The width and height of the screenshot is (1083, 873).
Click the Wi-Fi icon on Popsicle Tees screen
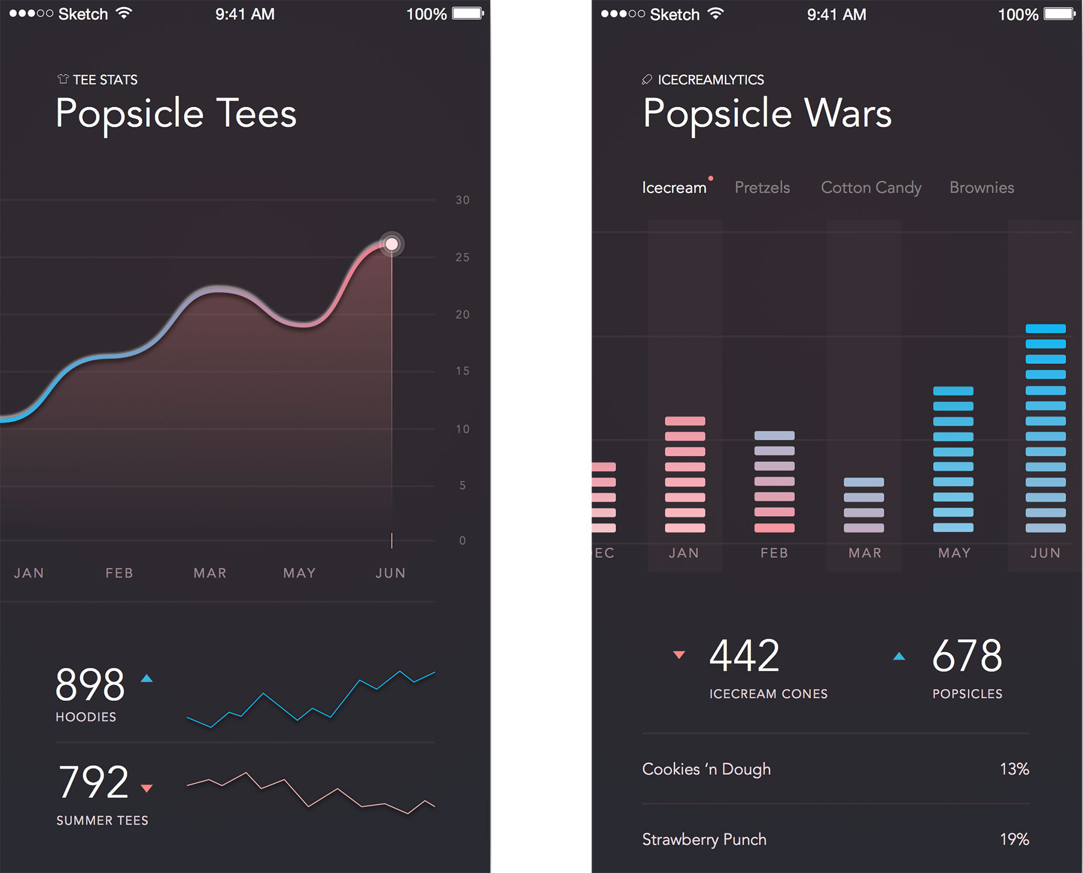click(x=125, y=13)
